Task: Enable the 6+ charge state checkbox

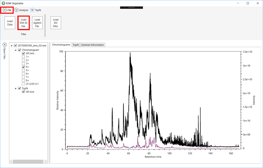Action: pyautogui.click(x=23, y=73)
